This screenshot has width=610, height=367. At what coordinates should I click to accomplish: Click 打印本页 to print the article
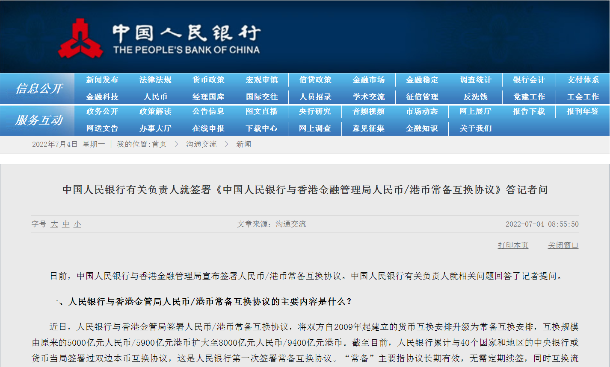pyautogui.click(x=512, y=245)
